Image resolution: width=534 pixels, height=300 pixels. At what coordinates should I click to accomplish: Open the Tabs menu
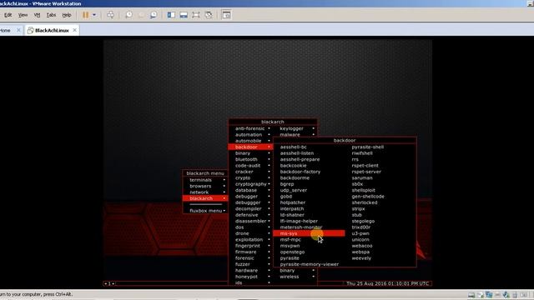[52, 15]
